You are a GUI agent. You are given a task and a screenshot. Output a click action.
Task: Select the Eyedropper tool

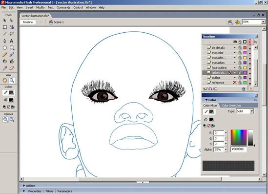[x=5, y=68]
